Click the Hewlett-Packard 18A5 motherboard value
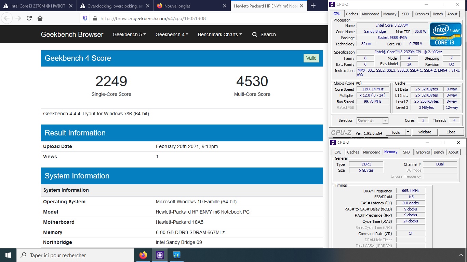The width and height of the screenshot is (467, 262). coord(179,222)
